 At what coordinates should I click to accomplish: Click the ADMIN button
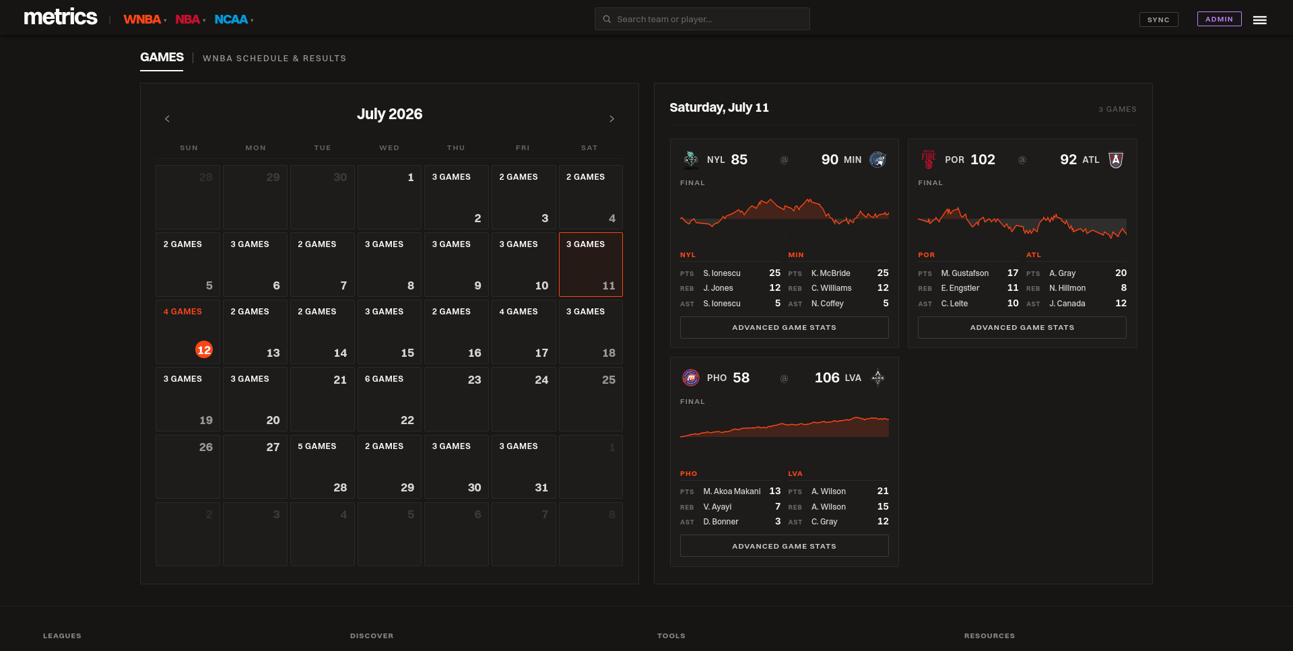click(1219, 19)
